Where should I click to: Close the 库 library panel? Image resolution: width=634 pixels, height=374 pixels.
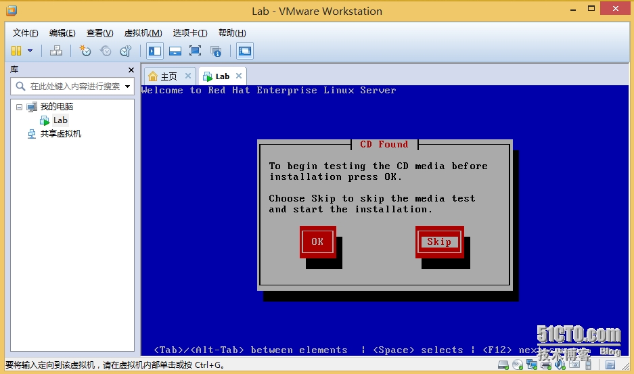(131, 70)
